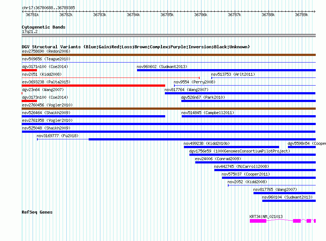Select the brown esv2760456 complex bar
The image size is (326, 241).
click(168, 109)
